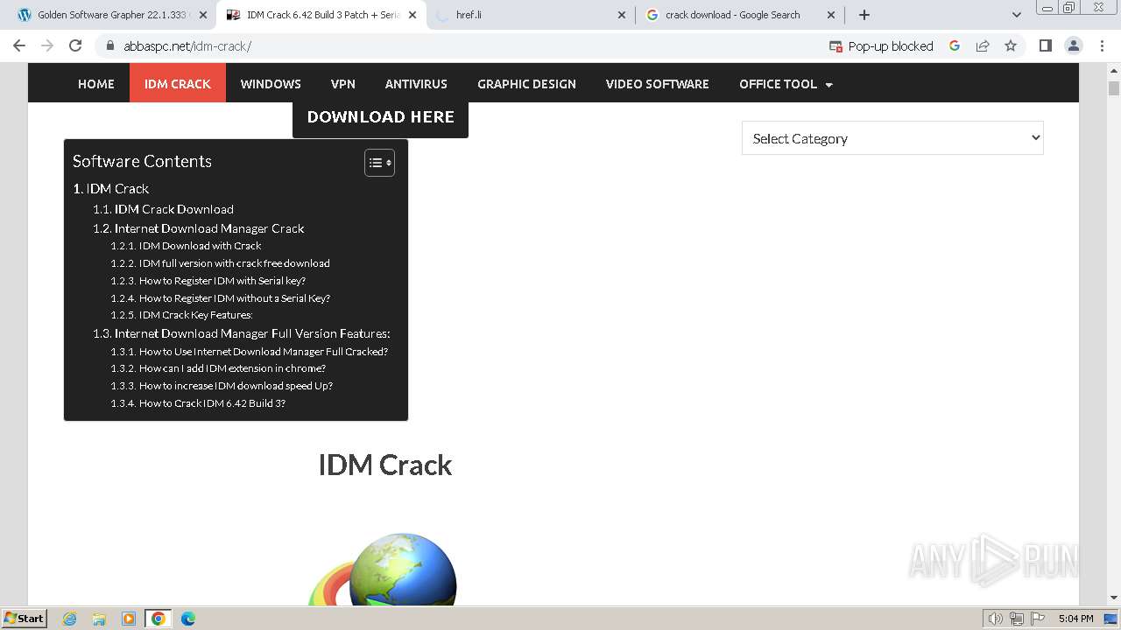Open How can I add IDM extension
Image resolution: width=1121 pixels, height=630 pixels.
tap(218, 368)
